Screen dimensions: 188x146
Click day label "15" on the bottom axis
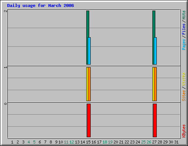coord(88,142)
